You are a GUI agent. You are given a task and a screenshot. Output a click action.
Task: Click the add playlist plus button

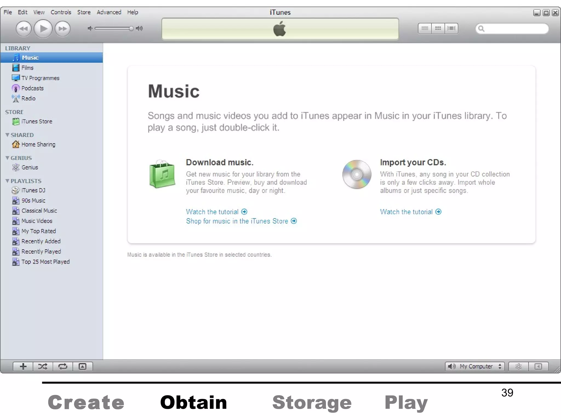click(23, 366)
